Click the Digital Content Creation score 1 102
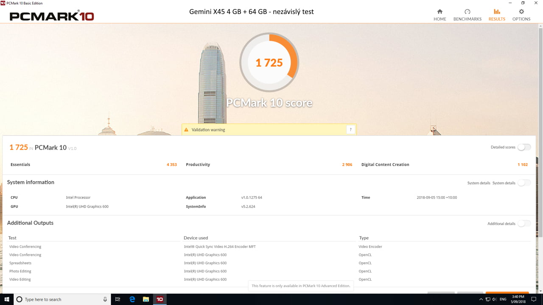Viewport: 543px width, 305px height. 523,164
